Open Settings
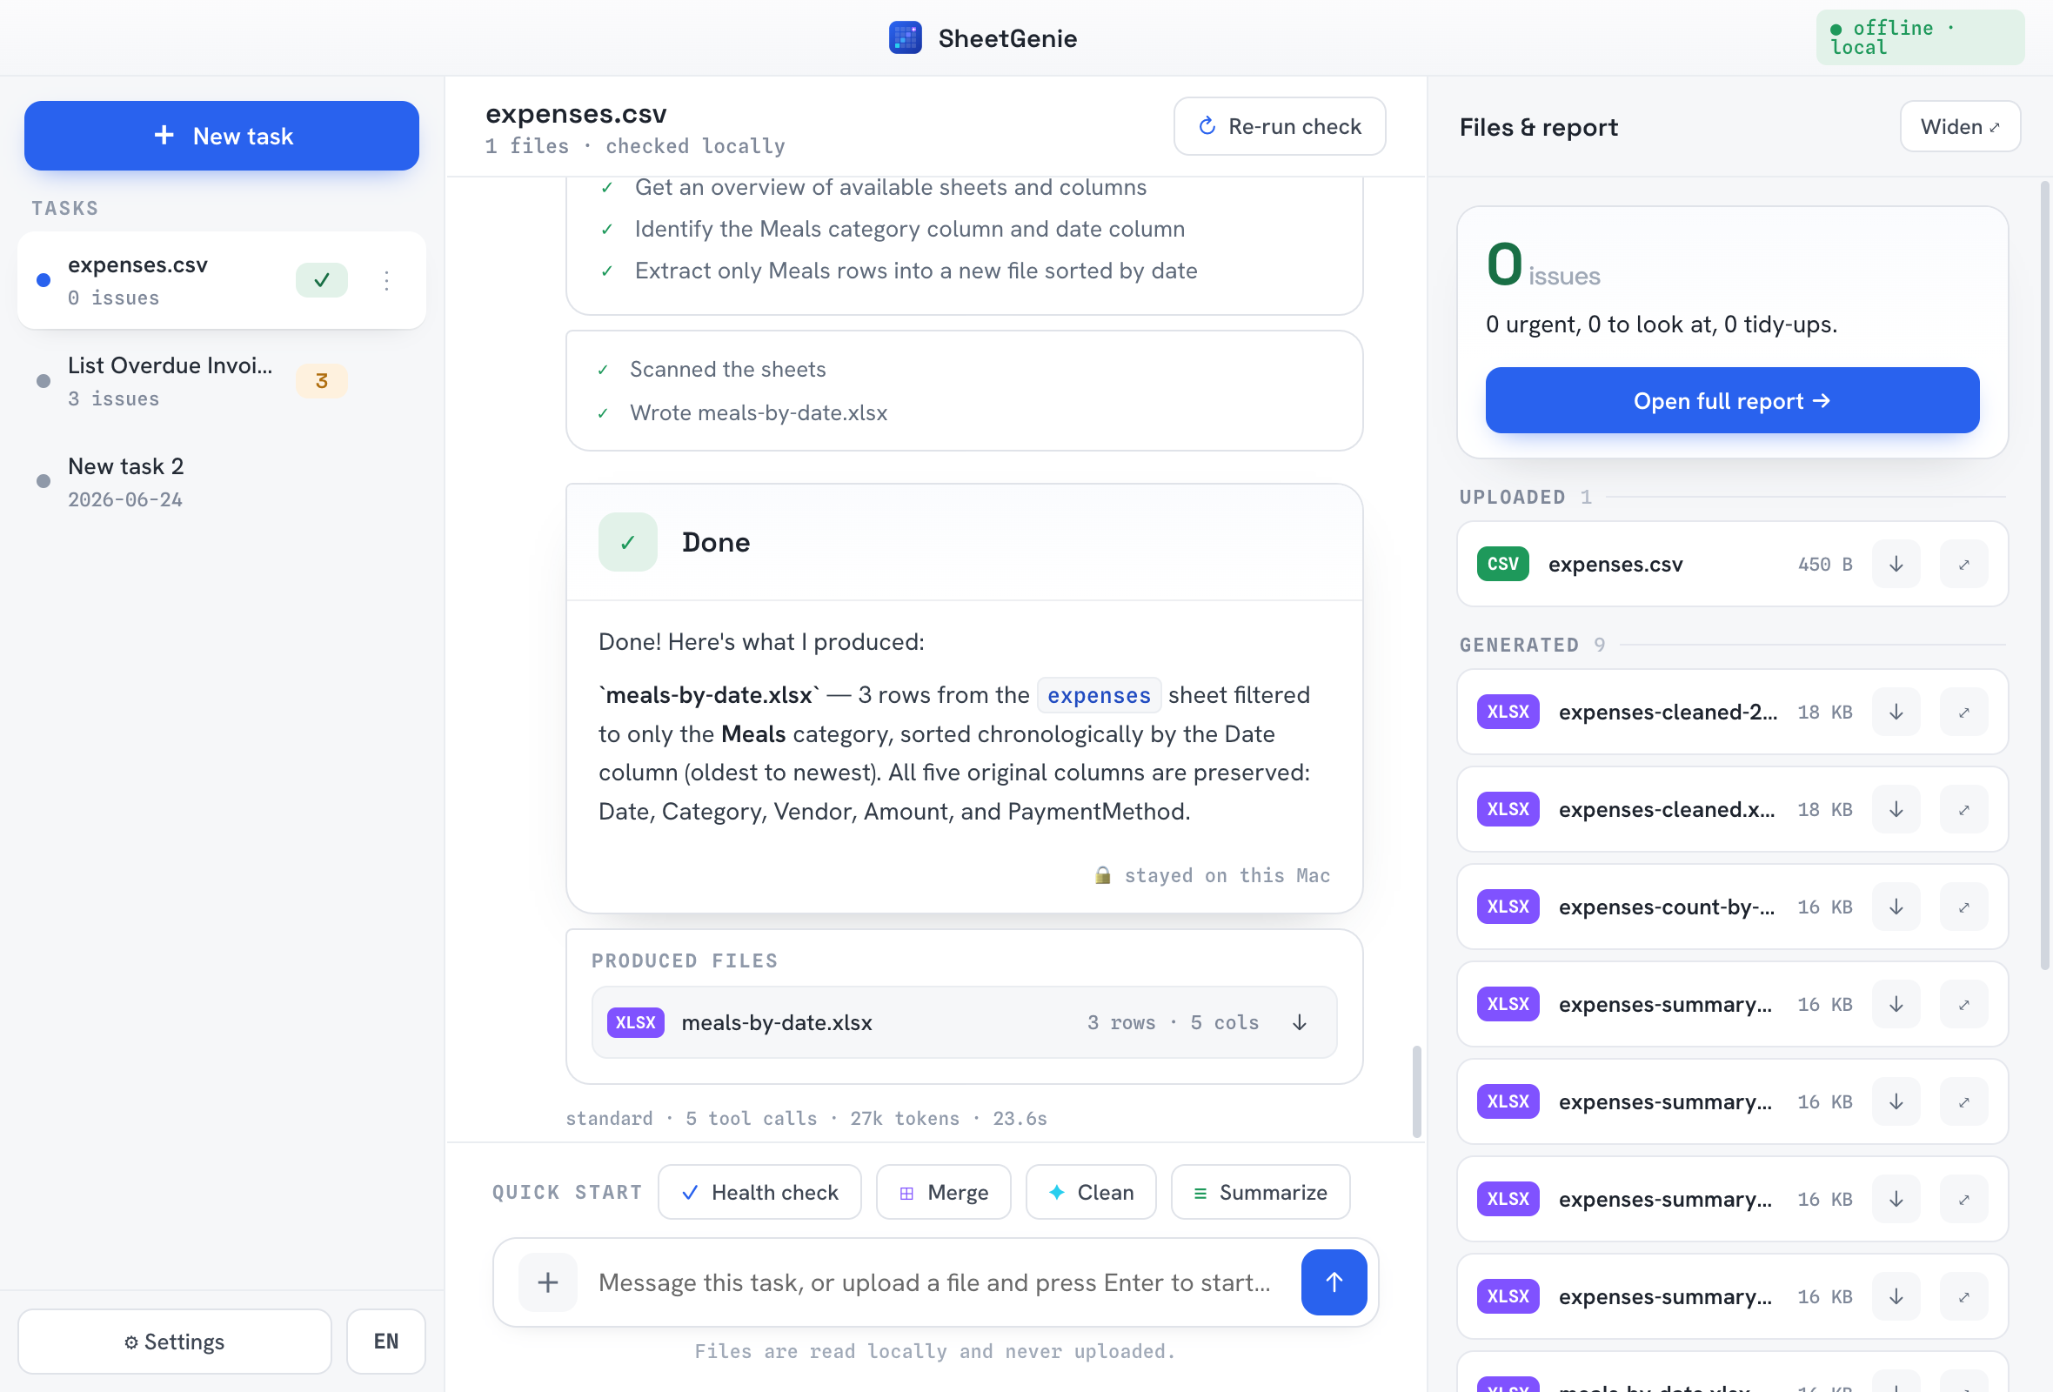Viewport: 2053px width, 1392px height. 175,1341
